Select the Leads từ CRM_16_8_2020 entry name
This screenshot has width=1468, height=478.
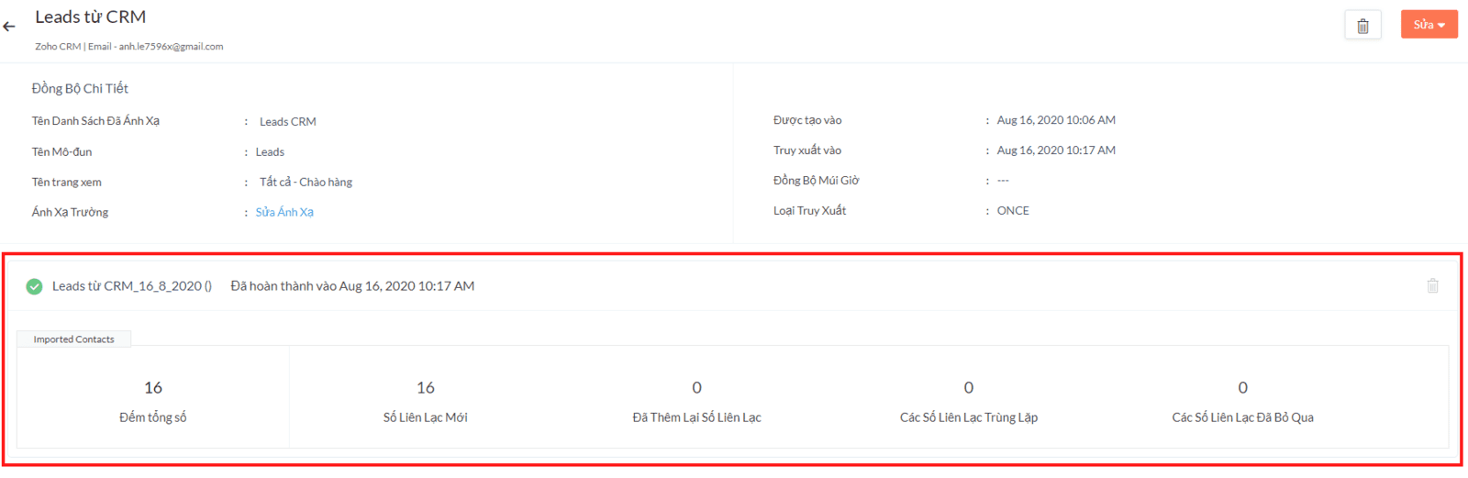(x=131, y=286)
